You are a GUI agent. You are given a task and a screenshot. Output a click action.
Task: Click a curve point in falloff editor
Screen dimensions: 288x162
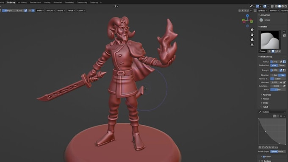click(x=265, y=132)
